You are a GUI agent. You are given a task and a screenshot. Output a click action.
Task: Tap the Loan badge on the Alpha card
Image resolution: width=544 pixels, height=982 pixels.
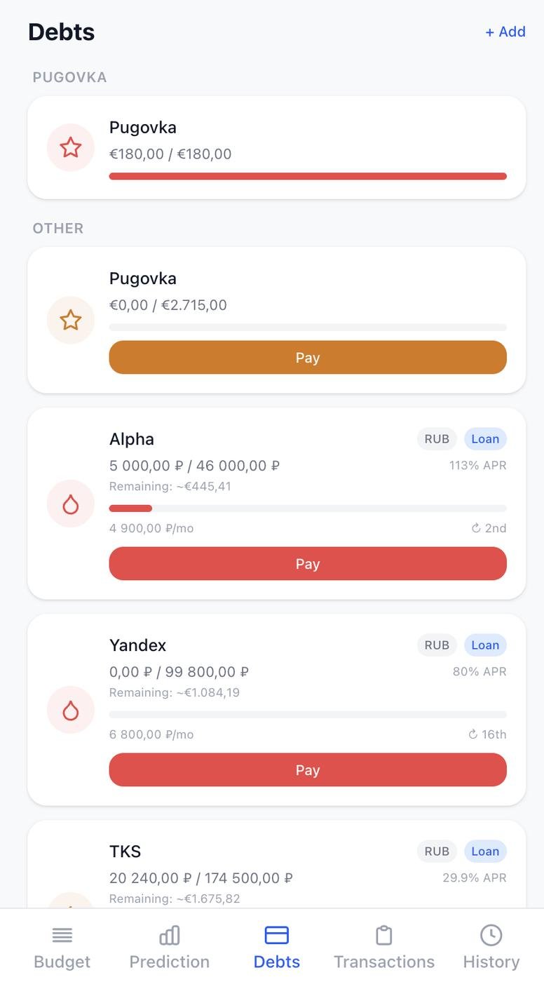tap(485, 439)
